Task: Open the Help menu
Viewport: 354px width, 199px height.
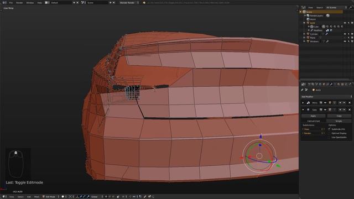Action: tap(39, 3)
